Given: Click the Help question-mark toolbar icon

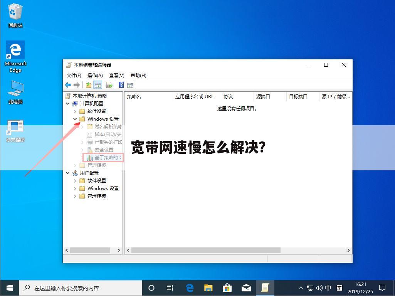Looking at the screenshot, I should (x=121, y=85).
